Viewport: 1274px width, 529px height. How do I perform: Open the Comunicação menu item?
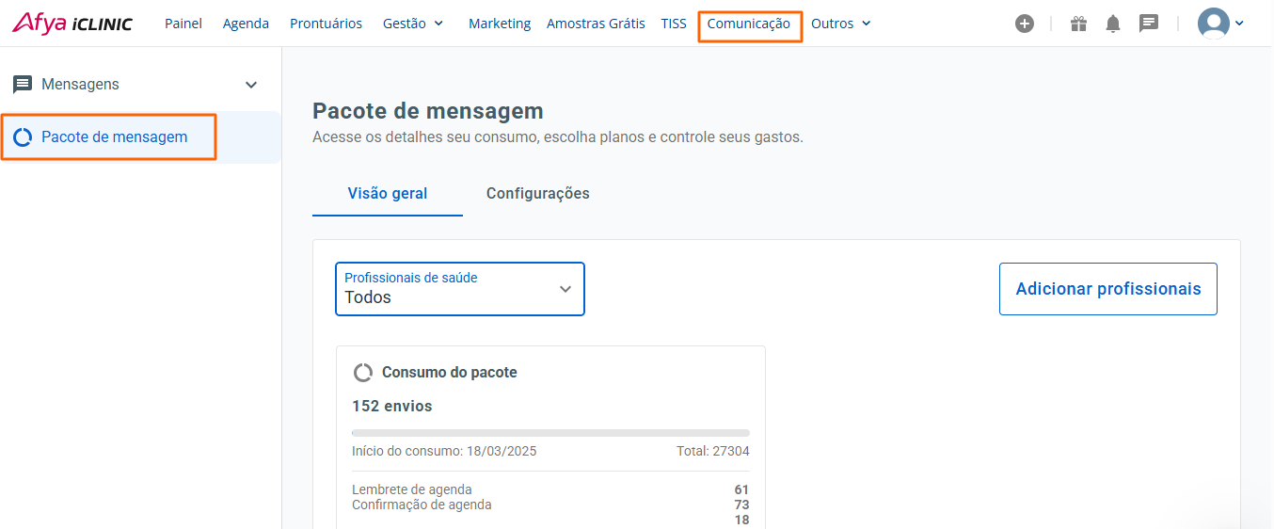pos(749,24)
